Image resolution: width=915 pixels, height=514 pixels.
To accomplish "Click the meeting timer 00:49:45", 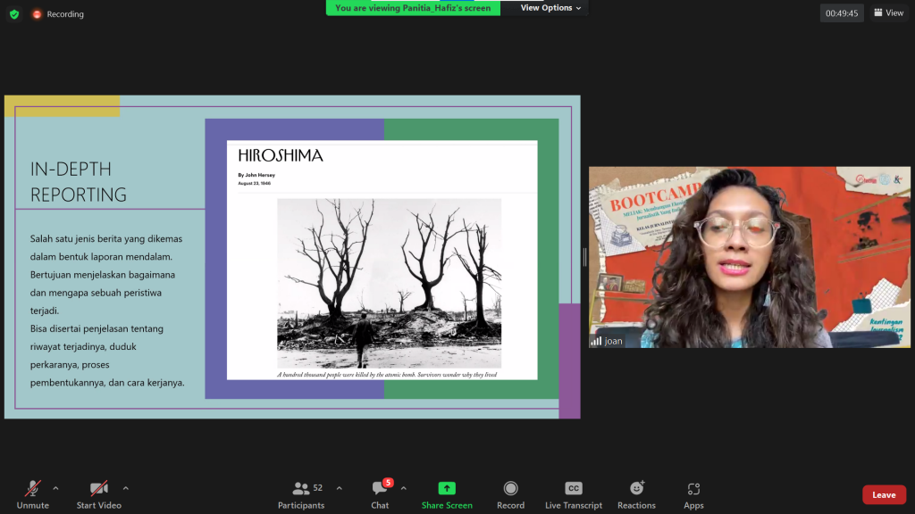I will pos(842,12).
